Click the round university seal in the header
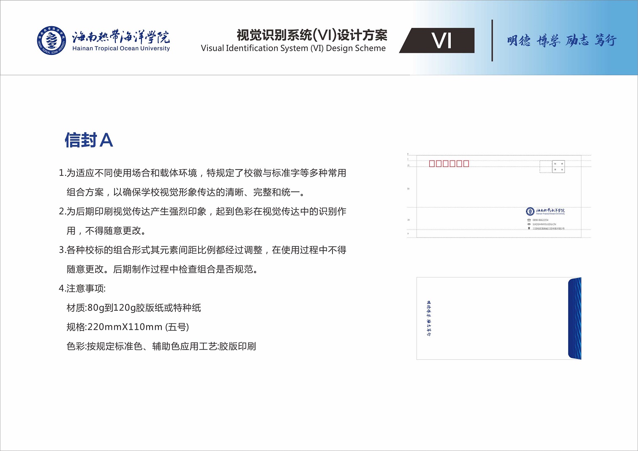The image size is (638, 451). [51, 41]
